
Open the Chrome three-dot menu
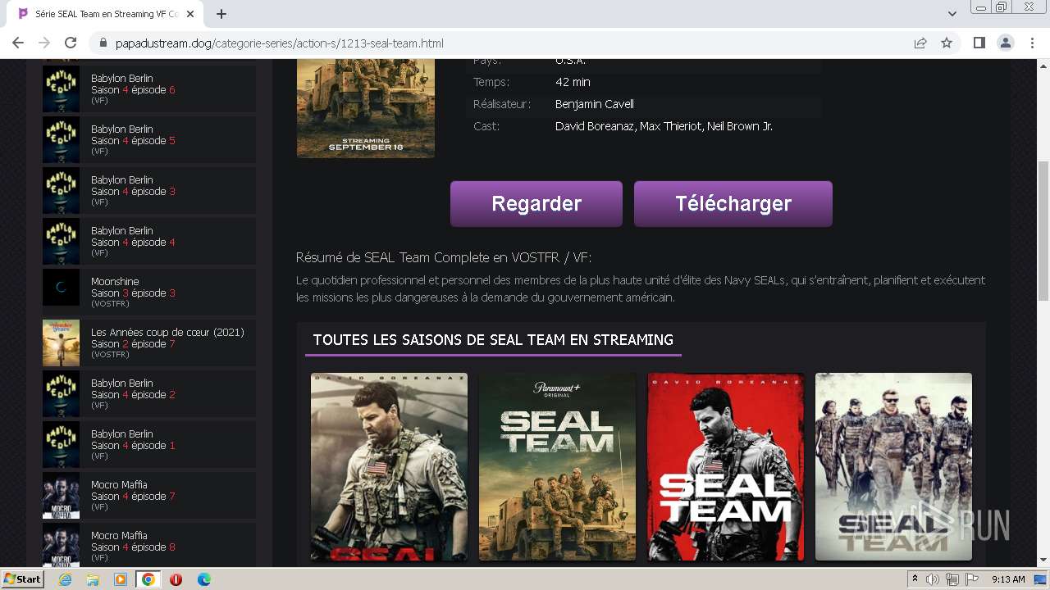(1032, 43)
